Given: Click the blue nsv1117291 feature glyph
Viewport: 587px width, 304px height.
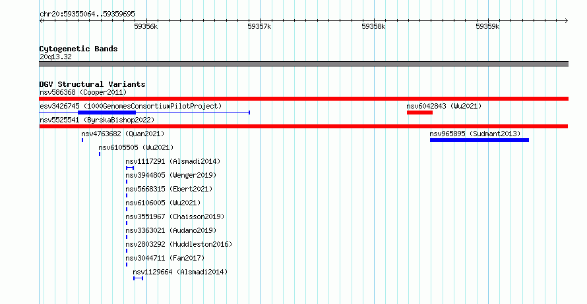Looking at the screenshot, I should 130,168.
